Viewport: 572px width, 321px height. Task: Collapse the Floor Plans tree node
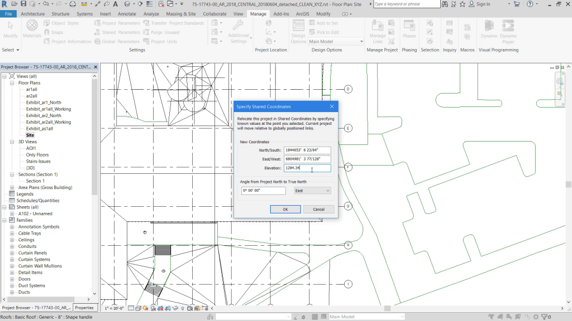pos(12,83)
